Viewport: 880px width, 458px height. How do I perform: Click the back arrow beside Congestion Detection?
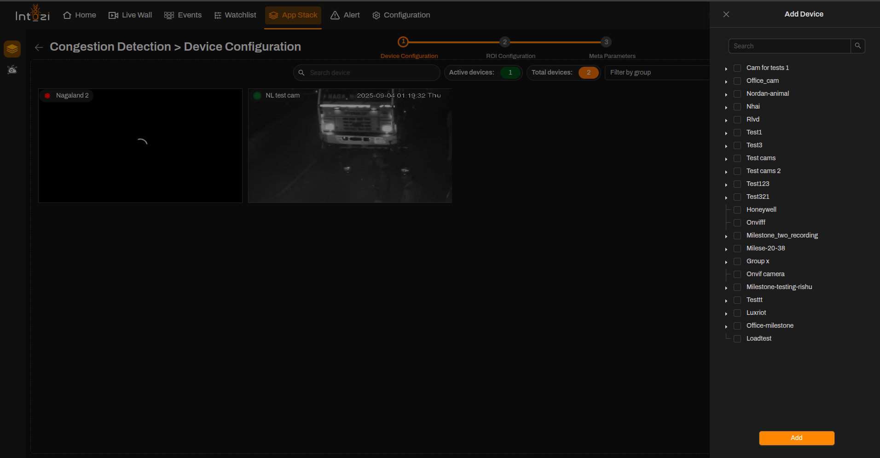pyautogui.click(x=39, y=47)
